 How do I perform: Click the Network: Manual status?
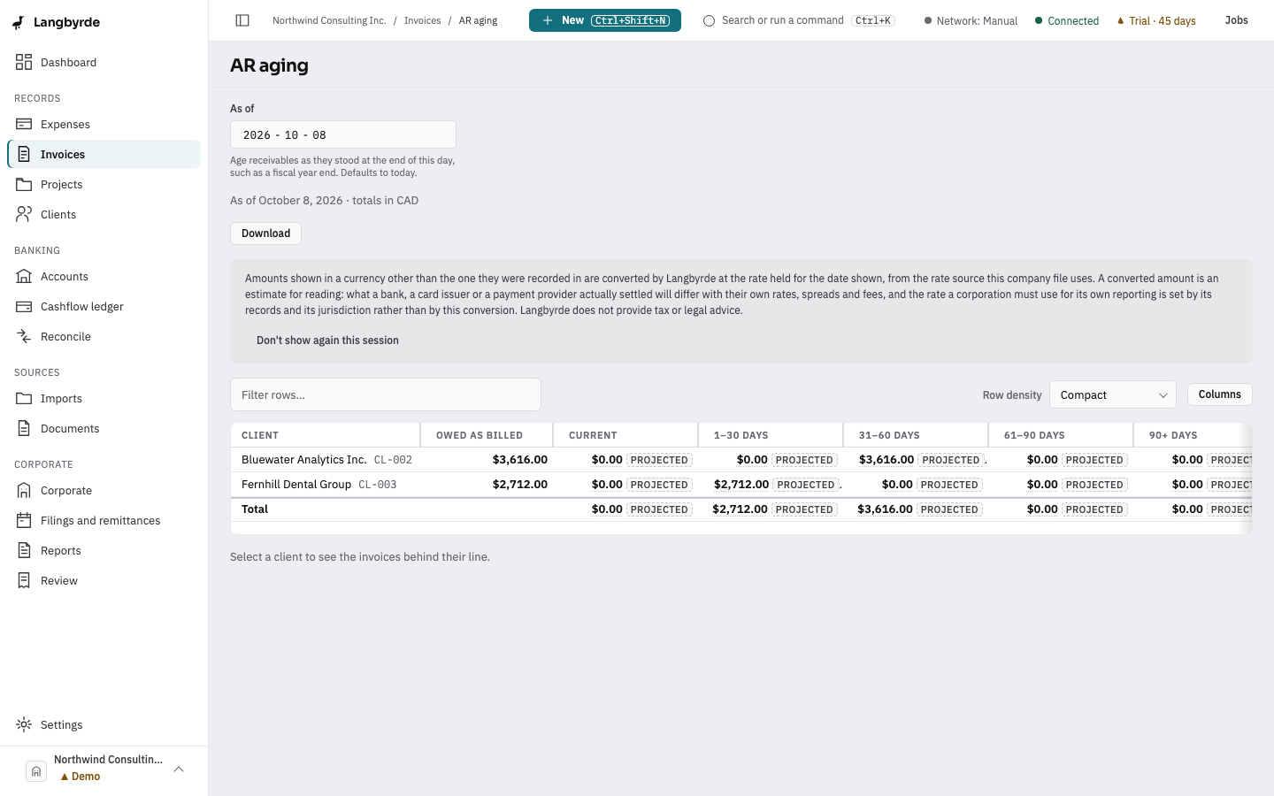(971, 20)
